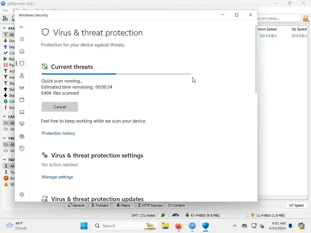Click the qBittorrent lock UI icon
Screen dimensions: 311x233
306,19
